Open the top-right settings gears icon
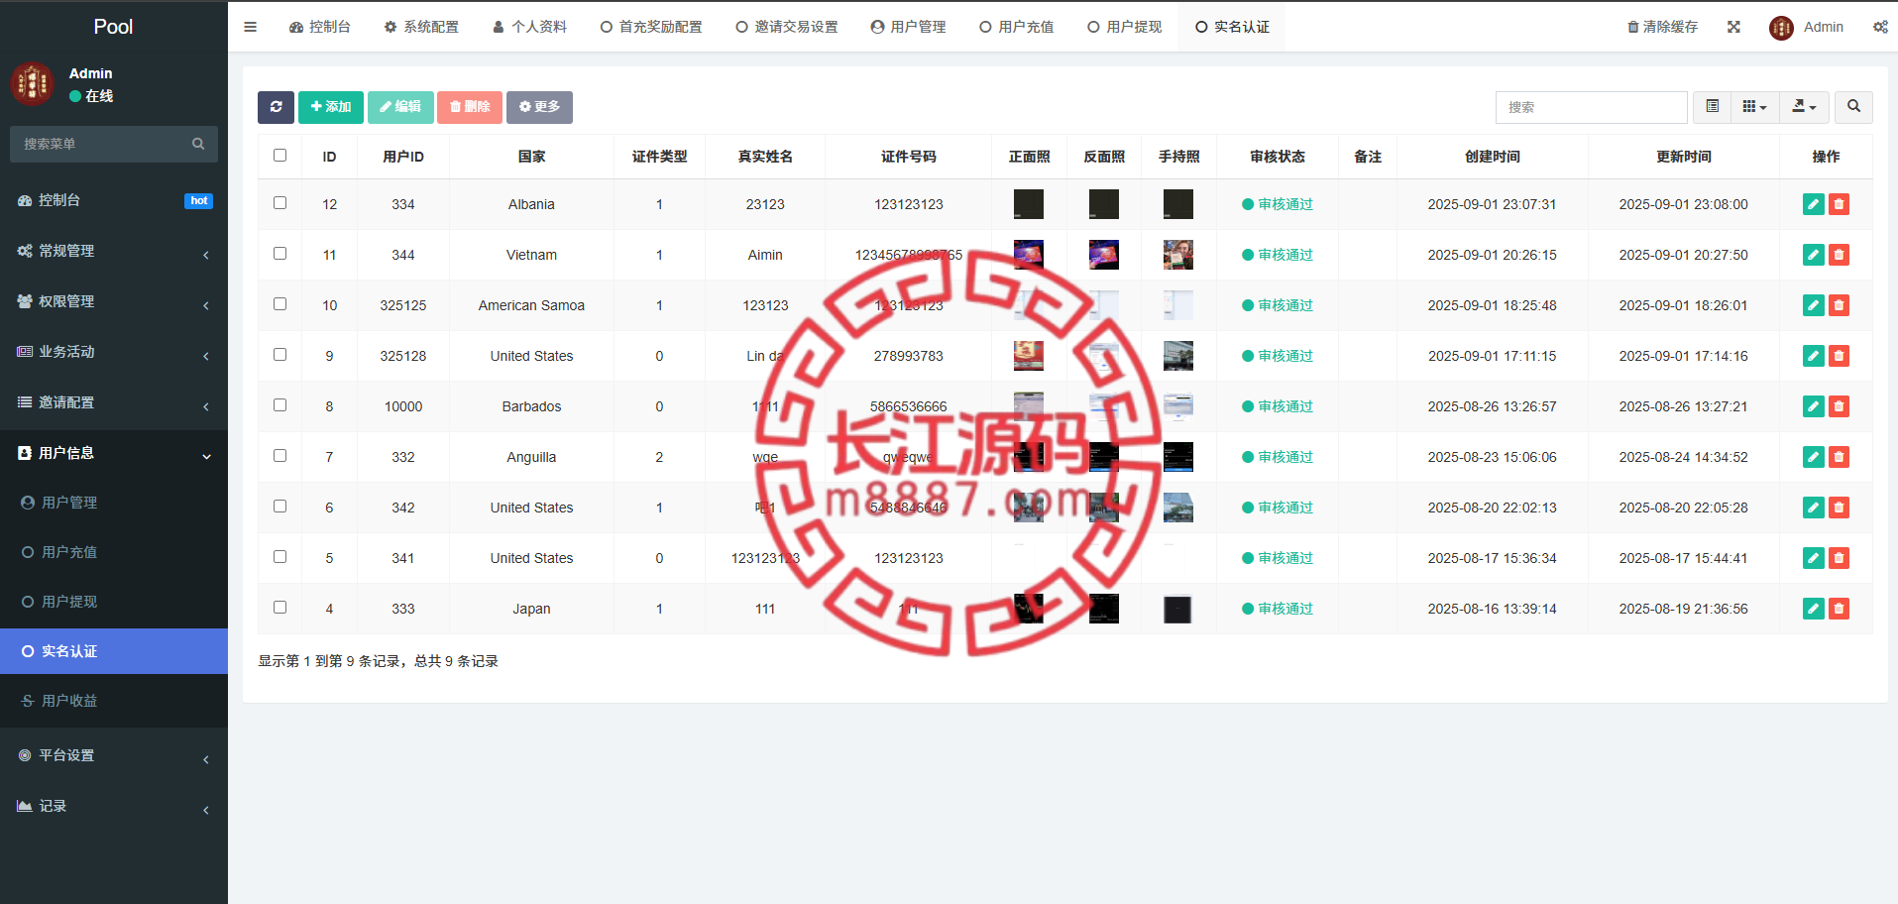Screen dimensions: 1898x904 click(1880, 27)
